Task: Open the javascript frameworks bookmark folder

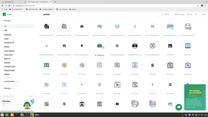Action: click(x=16, y=9)
